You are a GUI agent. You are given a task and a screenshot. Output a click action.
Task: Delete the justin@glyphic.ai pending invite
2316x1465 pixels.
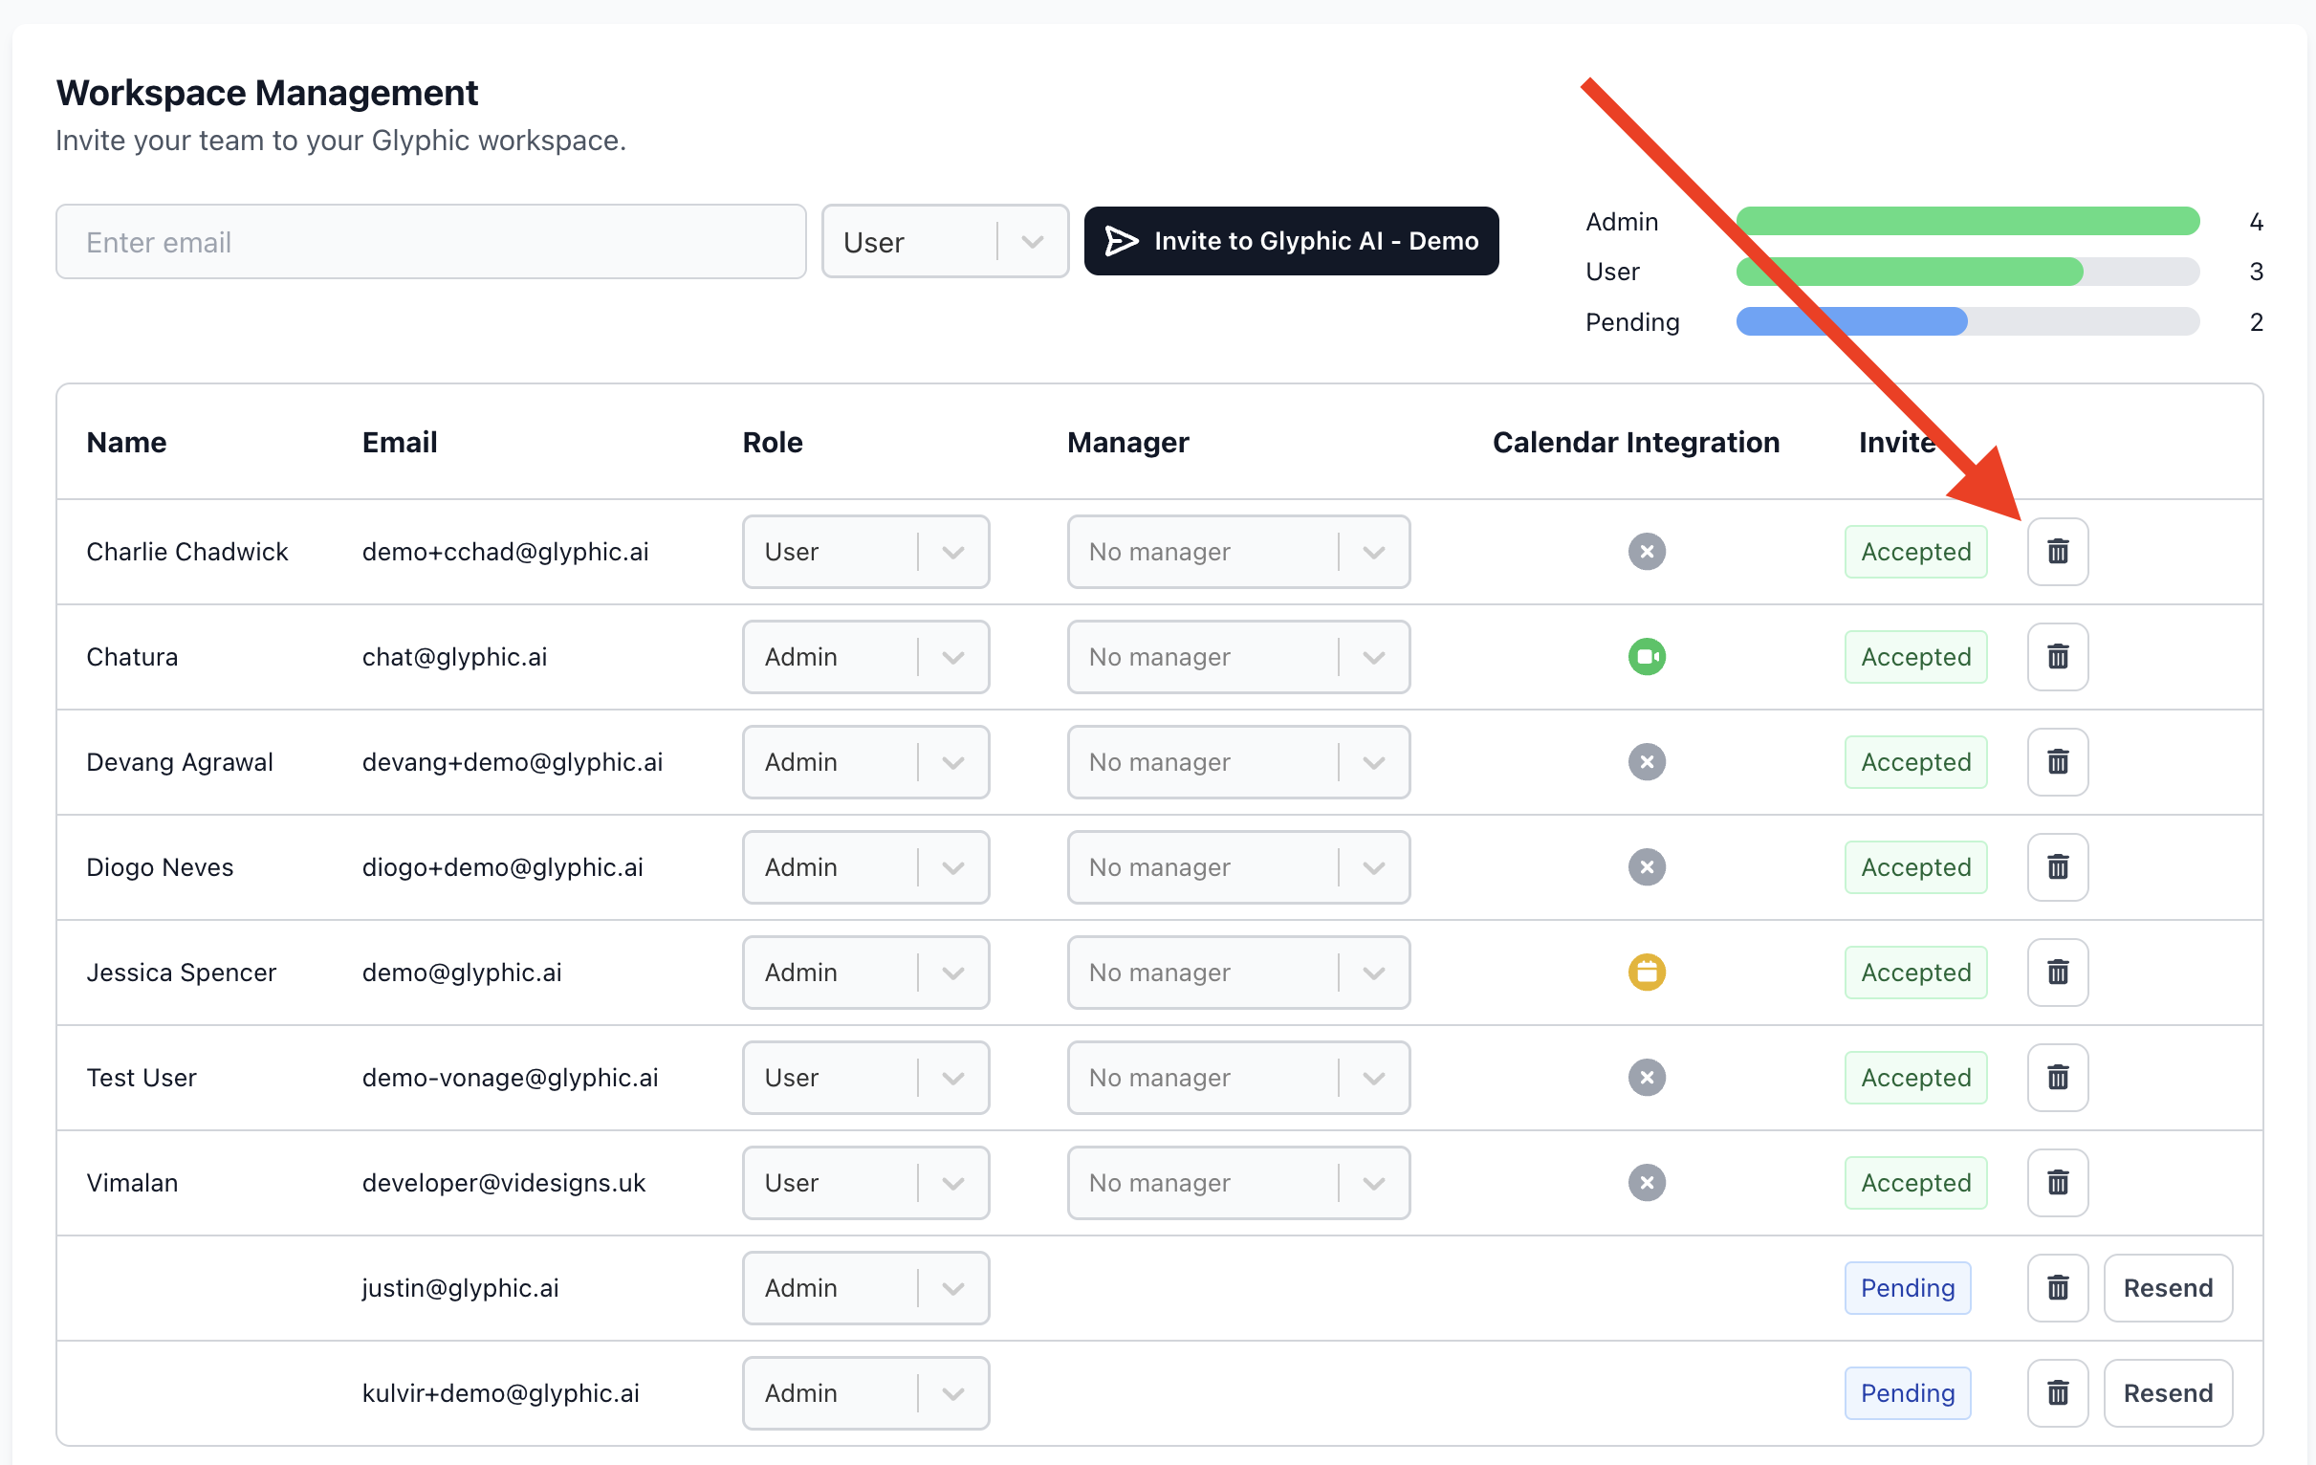click(2057, 1288)
